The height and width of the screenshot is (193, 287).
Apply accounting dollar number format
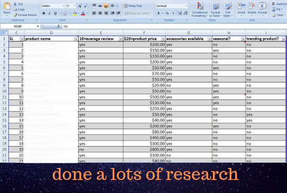[x=159, y=13]
